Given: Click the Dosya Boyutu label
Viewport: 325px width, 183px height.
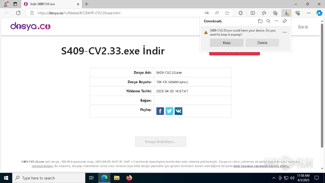Looking at the screenshot, I should [x=140, y=82].
